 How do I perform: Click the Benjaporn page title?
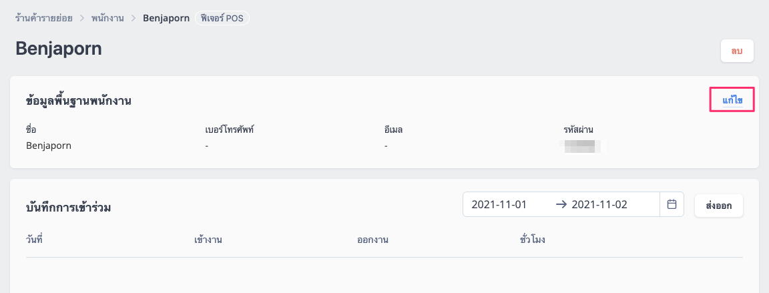(59, 49)
